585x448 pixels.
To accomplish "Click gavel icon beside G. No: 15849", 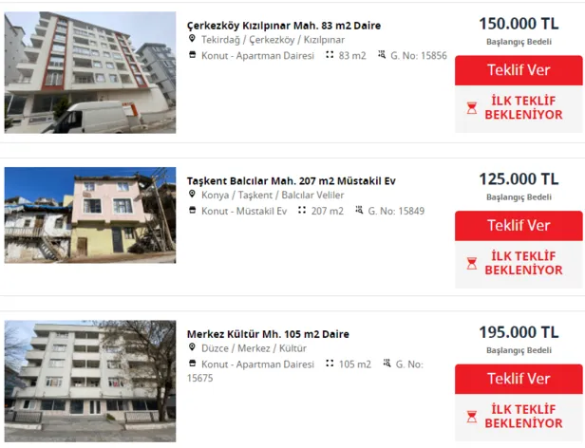I will 359,211.
